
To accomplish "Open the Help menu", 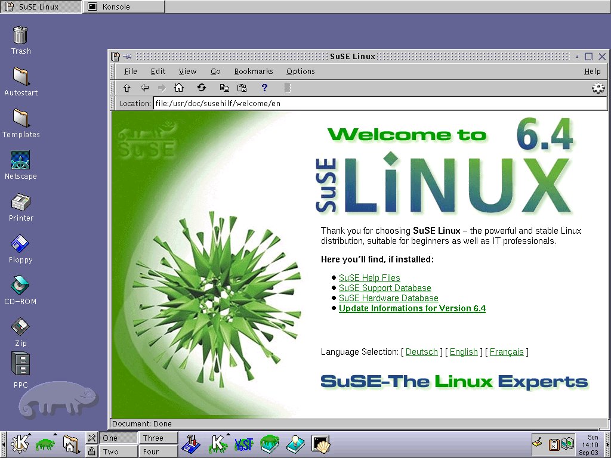I will 593,72.
